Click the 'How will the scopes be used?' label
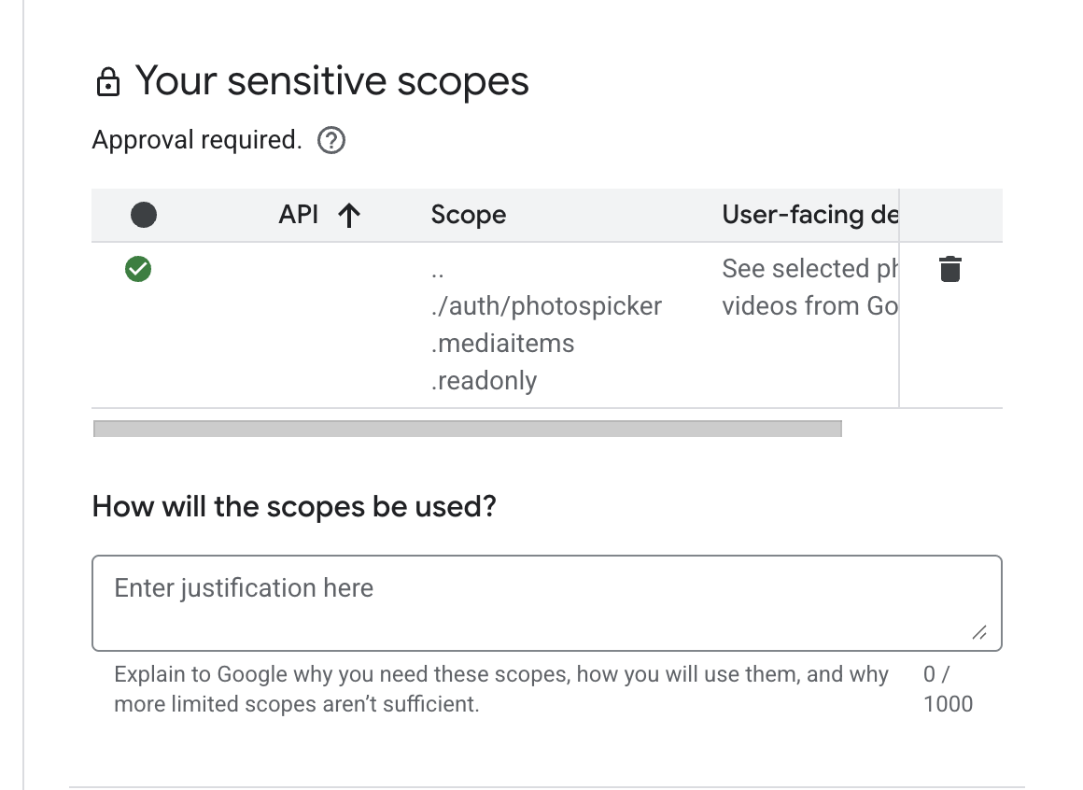1083x790 pixels. pos(294,507)
